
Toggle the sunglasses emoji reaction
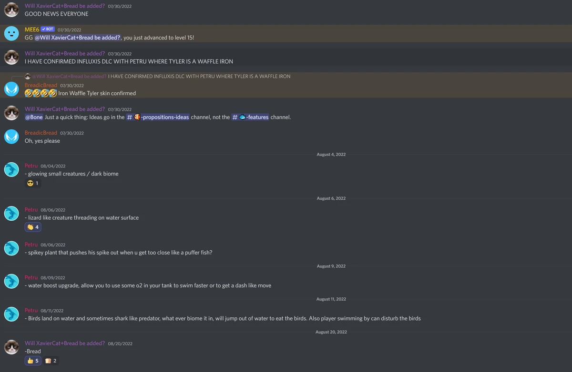click(x=33, y=183)
